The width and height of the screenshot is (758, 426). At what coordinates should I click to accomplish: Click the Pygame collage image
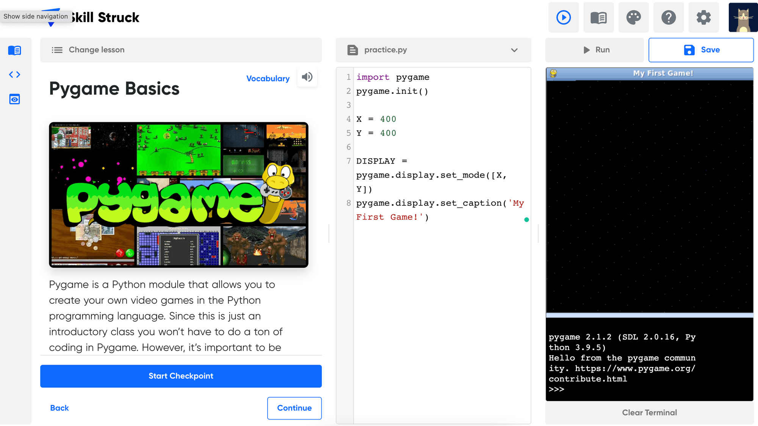tap(179, 195)
